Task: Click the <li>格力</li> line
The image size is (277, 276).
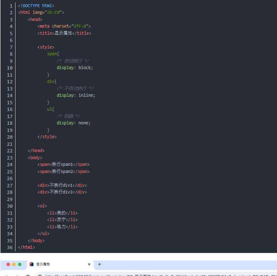Action: (63, 227)
